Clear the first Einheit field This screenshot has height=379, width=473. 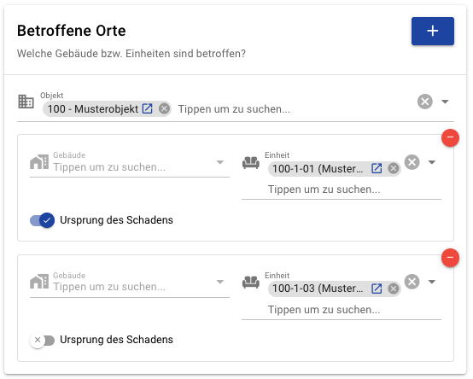pos(412,162)
